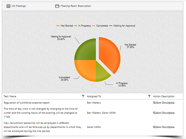Click the Waiting for Approval legend color swatch
Screen dimensions: 186x139
click(111, 26)
